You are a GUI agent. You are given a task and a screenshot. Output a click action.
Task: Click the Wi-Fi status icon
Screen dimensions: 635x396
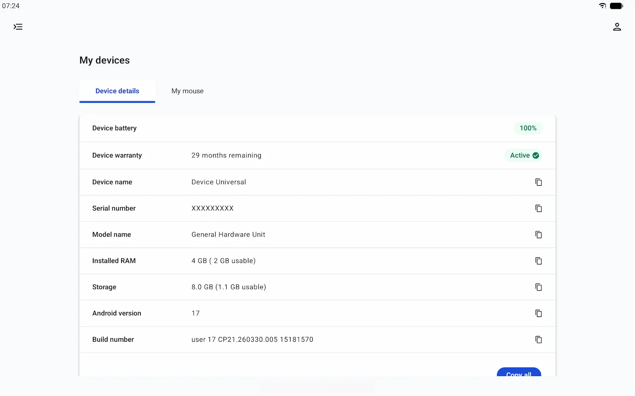click(x=602, y=6)
